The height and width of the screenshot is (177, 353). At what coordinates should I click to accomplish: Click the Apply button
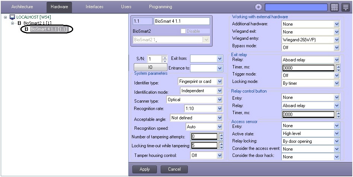[145, 169]
